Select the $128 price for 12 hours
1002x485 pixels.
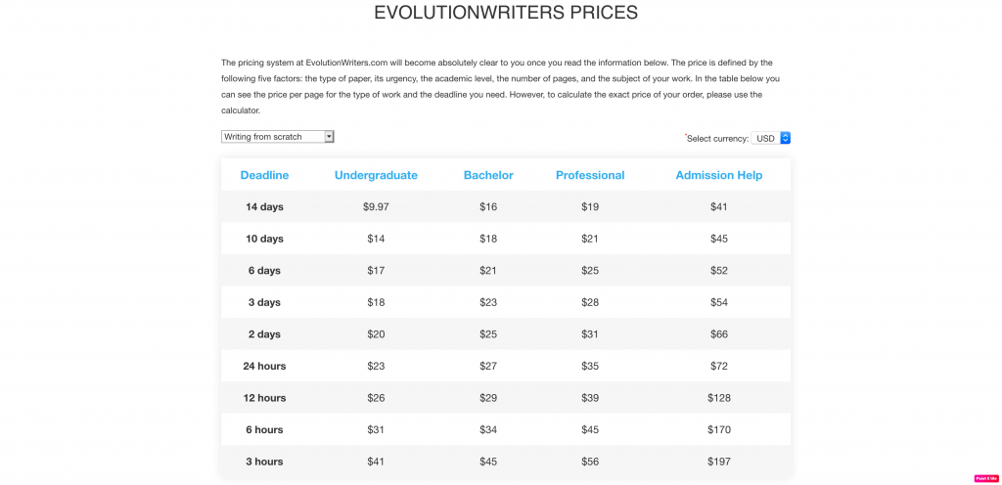click(x=719, y=398)
